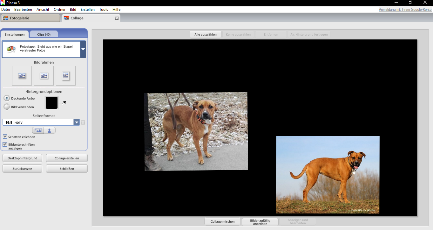Viewport: 433px width, 230px height.
Task: Switch to the Fotogalerie tab
Action: (30, 18)
